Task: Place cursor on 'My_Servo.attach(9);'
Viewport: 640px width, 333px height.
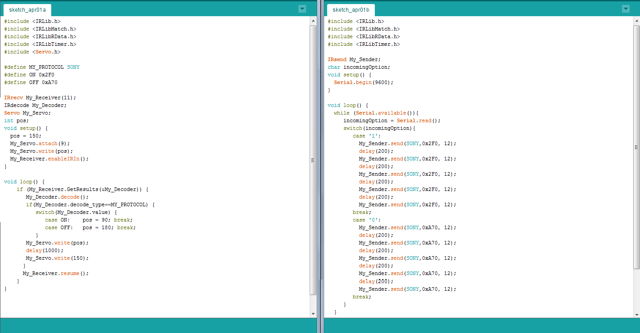Action: [x=40, y=143]
